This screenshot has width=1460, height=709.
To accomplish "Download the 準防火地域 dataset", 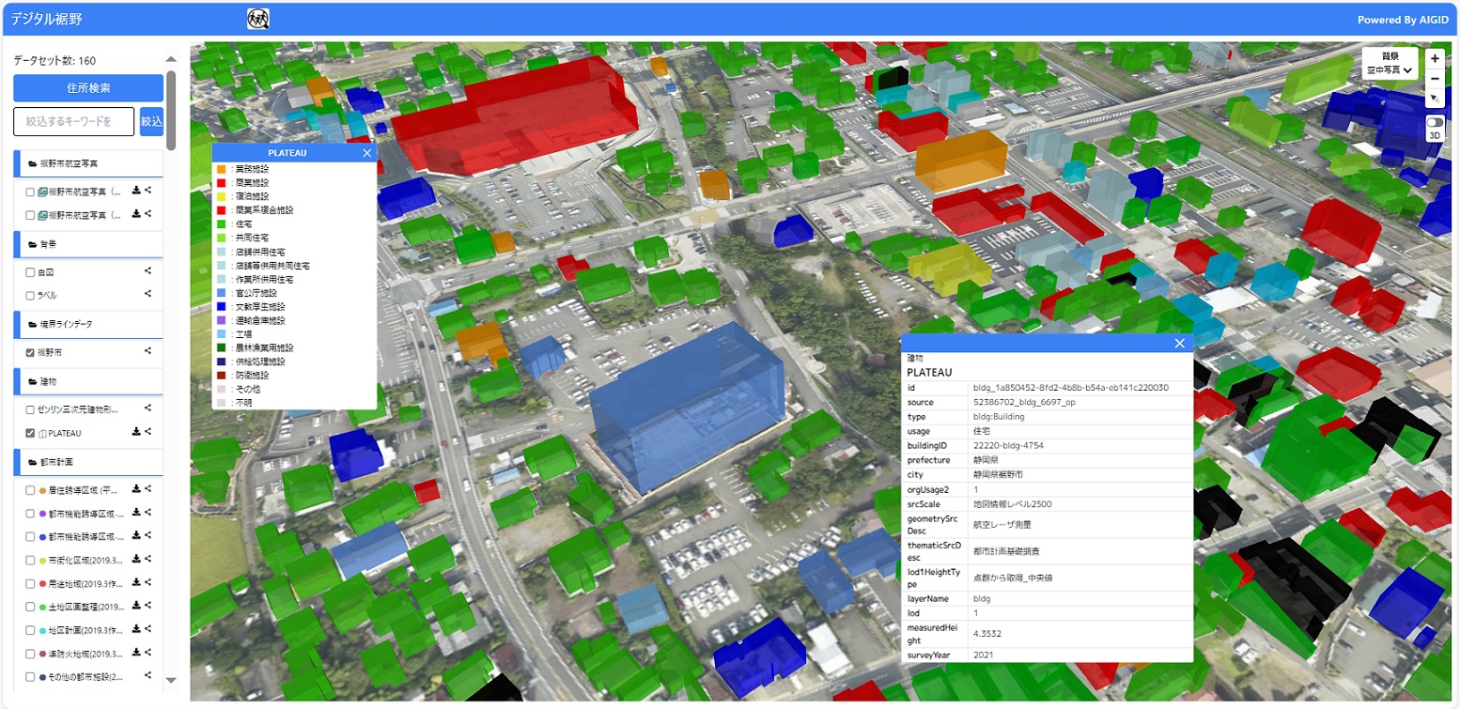I will click(136, 652).
